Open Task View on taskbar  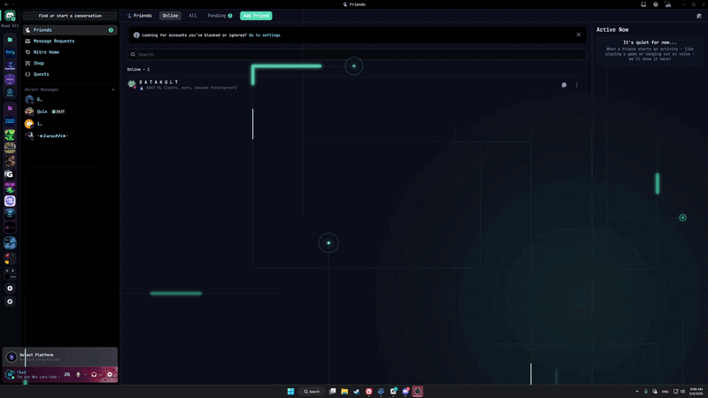(333, 392)
